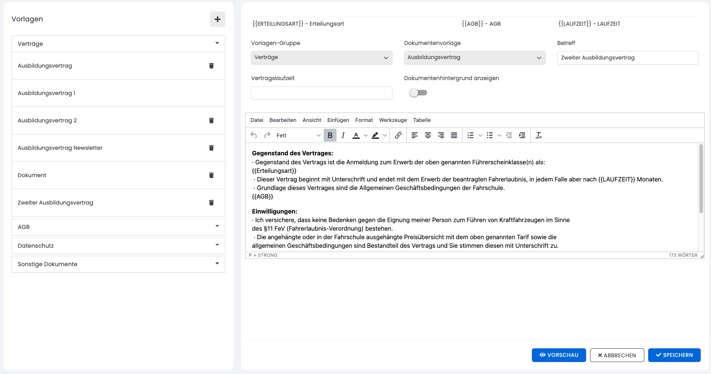Click the {{LAUFZEIT}} - LAUFZEIT placeholder text
The height and width of the screenshot is (374, 711).
click(589, 24)
